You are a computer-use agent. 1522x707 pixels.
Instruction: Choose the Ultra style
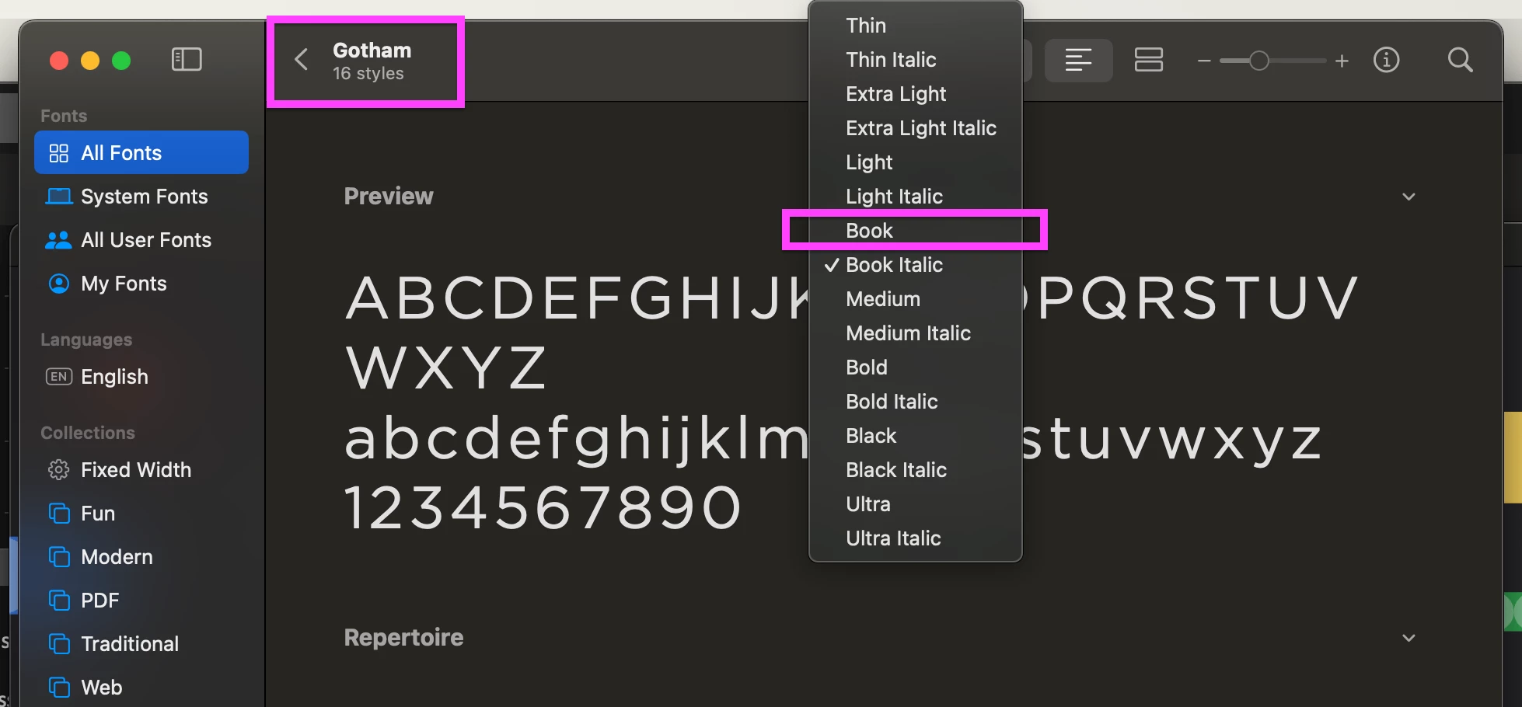pyautogui.click(x=916, y=504)
